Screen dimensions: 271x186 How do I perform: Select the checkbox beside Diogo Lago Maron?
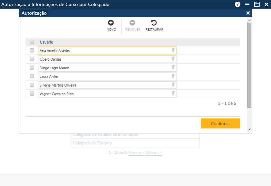(x=32, y=68)
